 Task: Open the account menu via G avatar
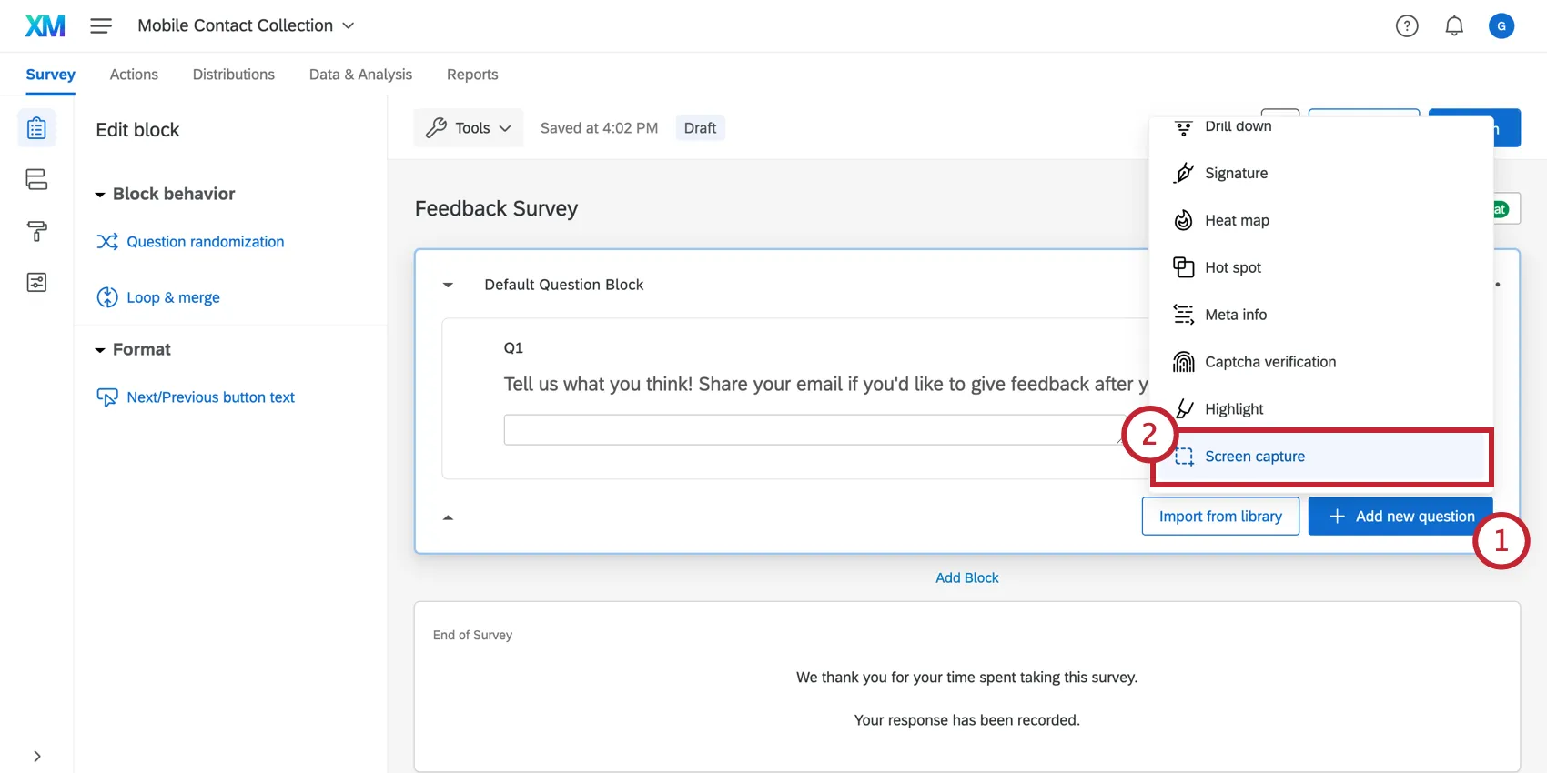click(1501, 25)
